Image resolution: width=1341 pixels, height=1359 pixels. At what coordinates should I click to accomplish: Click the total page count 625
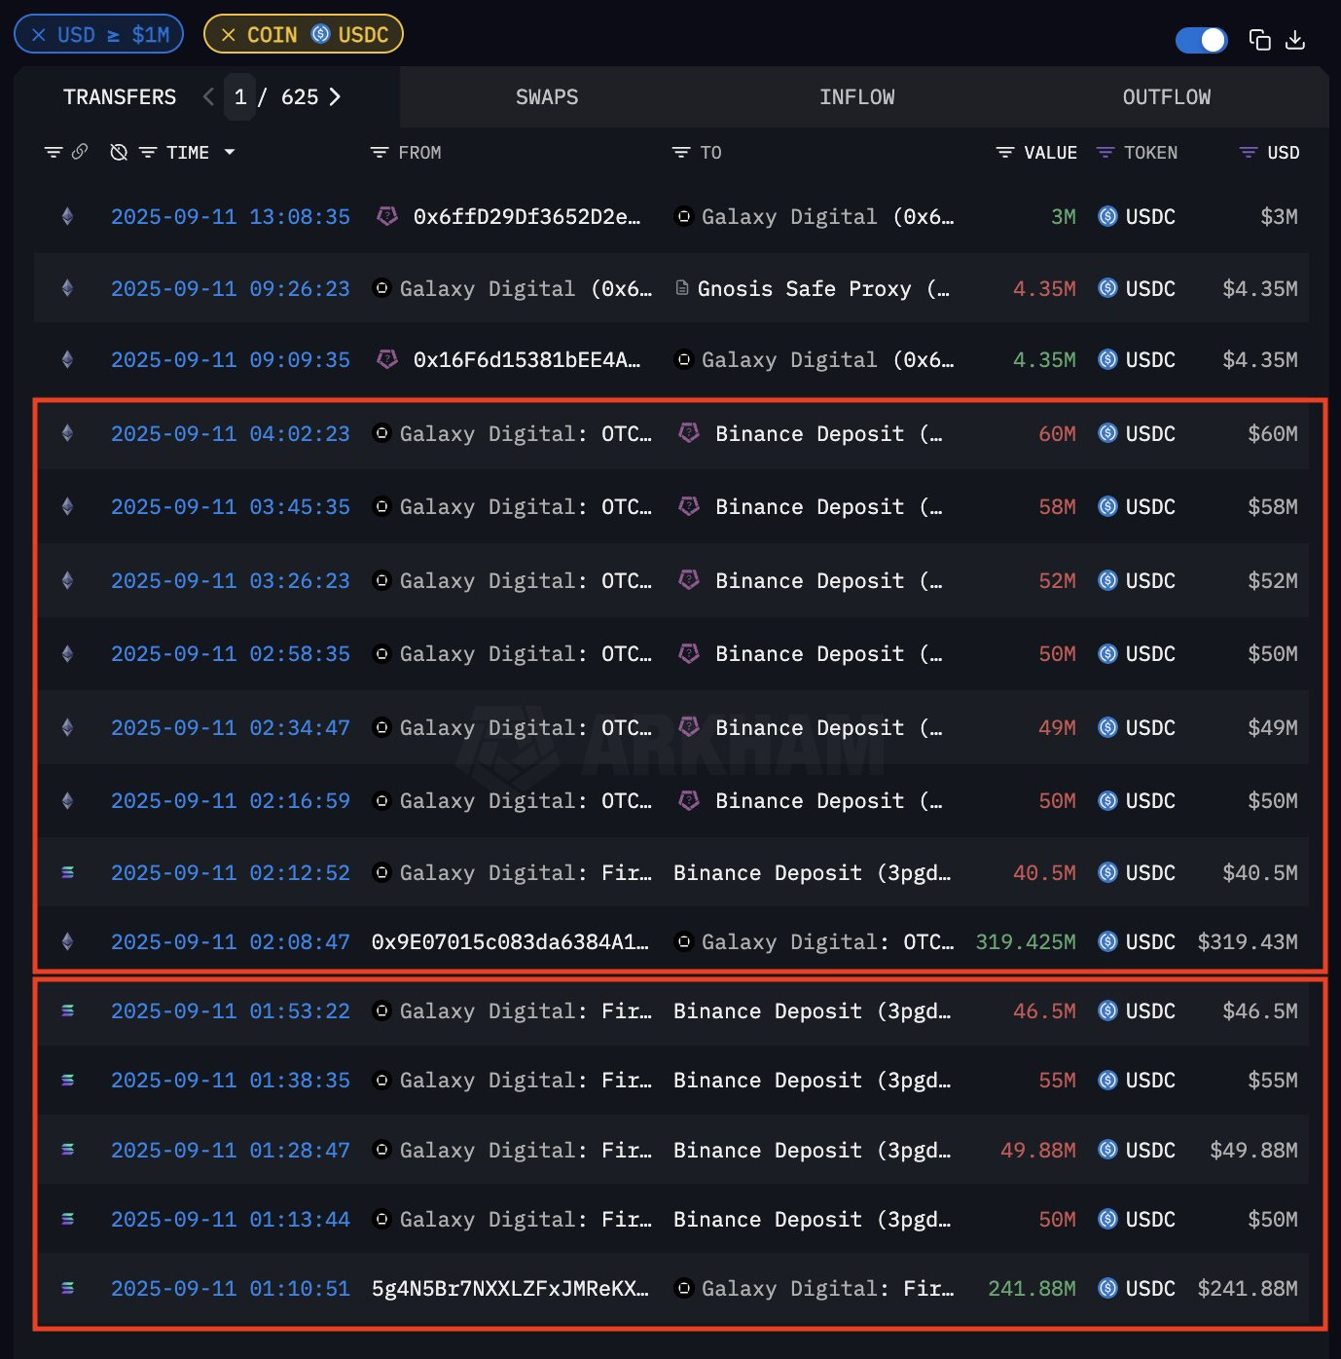click(x=300, y=97)
